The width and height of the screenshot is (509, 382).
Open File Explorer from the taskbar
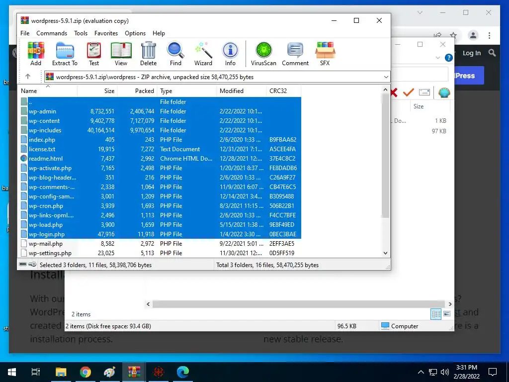point(61,372)
